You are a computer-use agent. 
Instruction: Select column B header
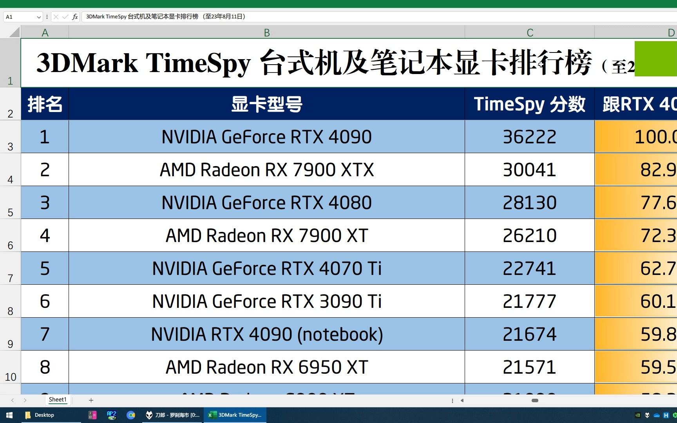point(267,33)
